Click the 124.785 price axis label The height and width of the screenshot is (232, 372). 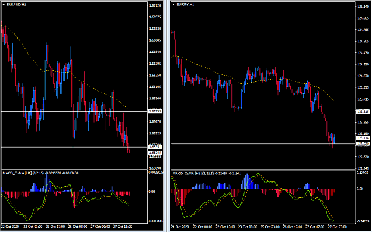(x=363, y=30)
